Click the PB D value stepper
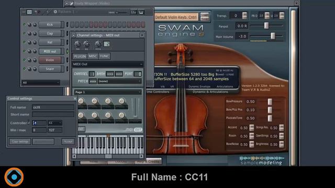Screen dimensions: 335x188 [267, 15]
